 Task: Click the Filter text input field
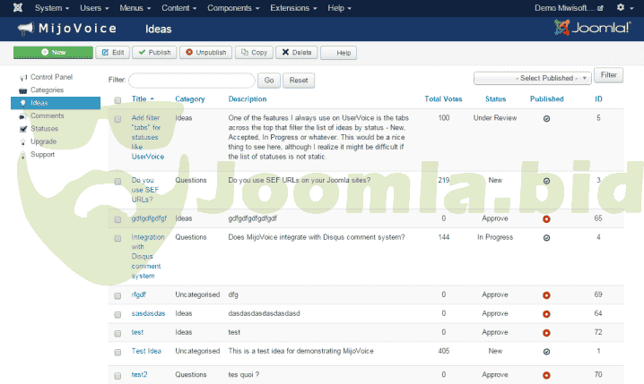tap(192, 81)
